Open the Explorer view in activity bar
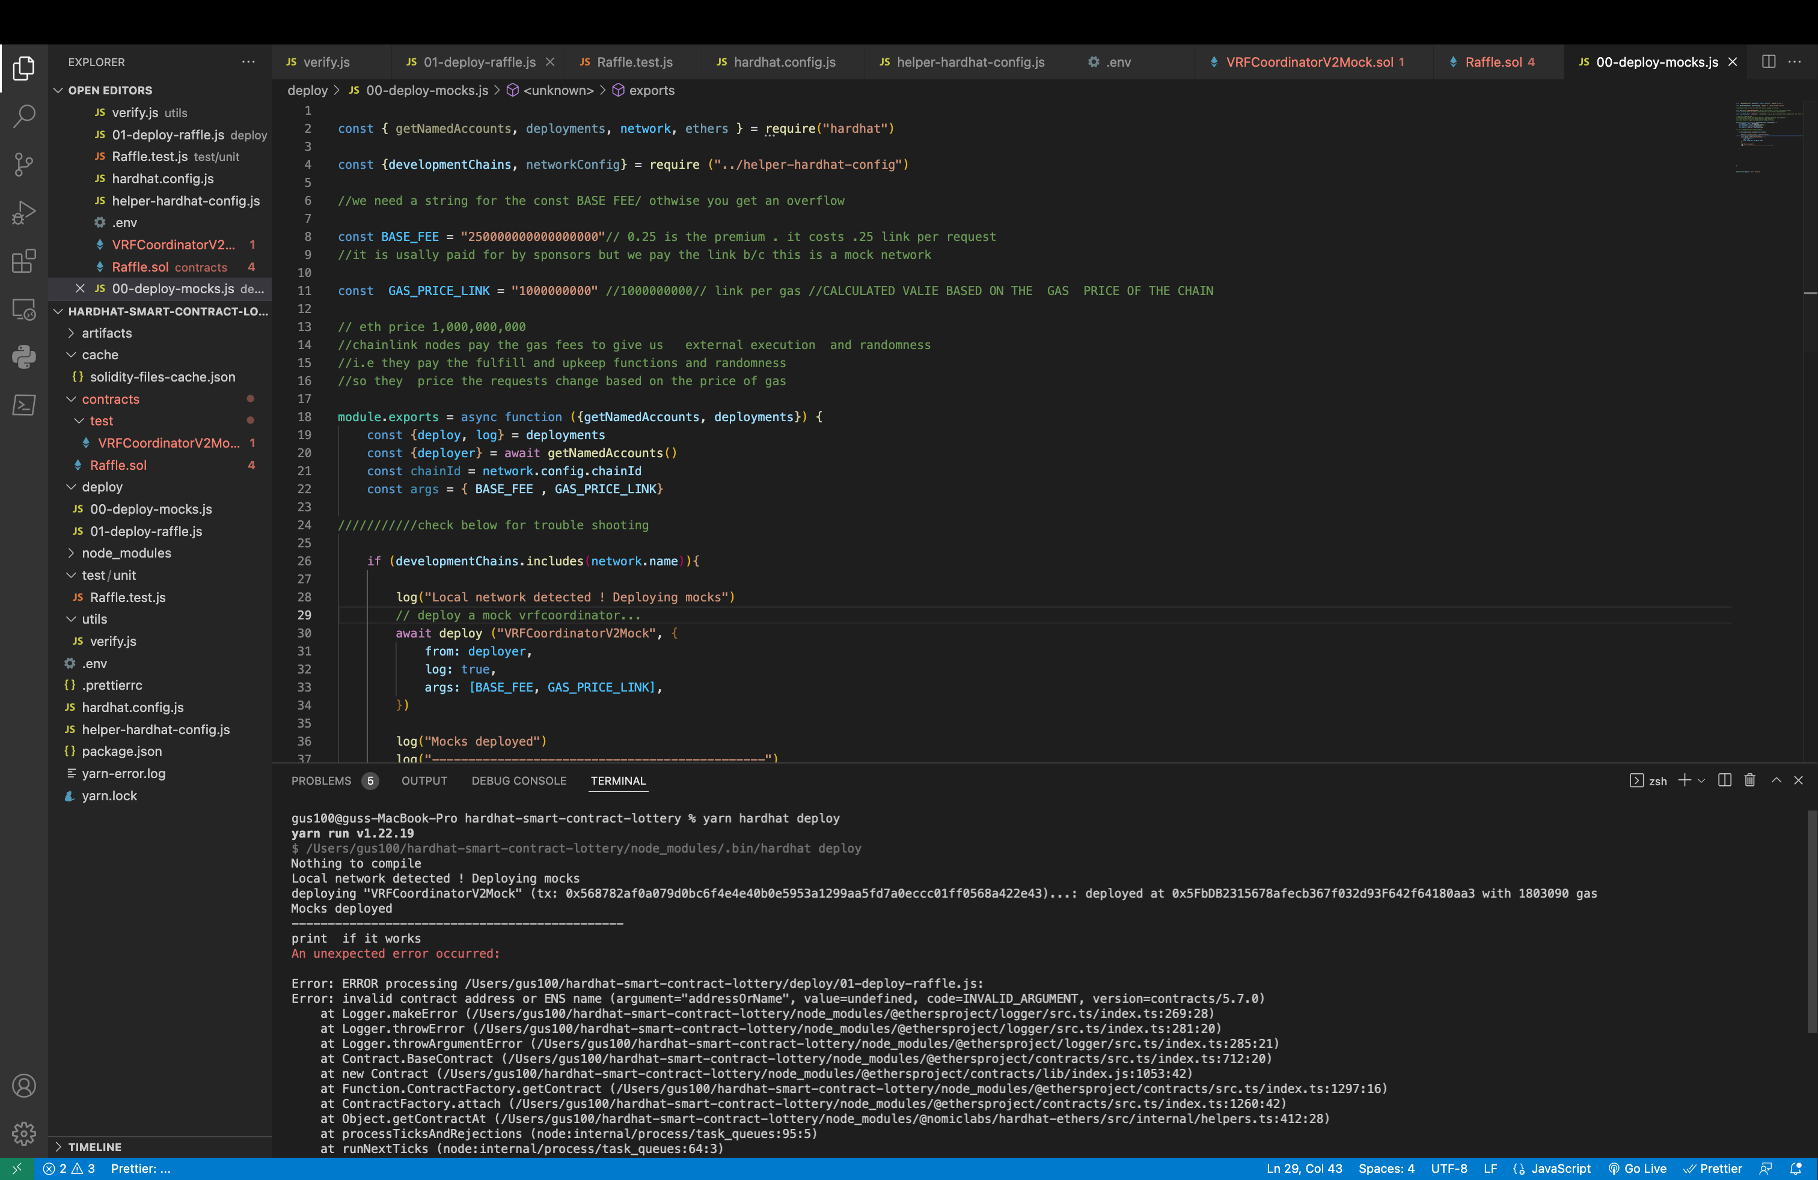The image size is (1818, 1180). pyautogui.click(x=23, y=68)
